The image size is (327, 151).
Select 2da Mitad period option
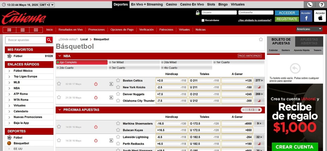click(186, 62)
